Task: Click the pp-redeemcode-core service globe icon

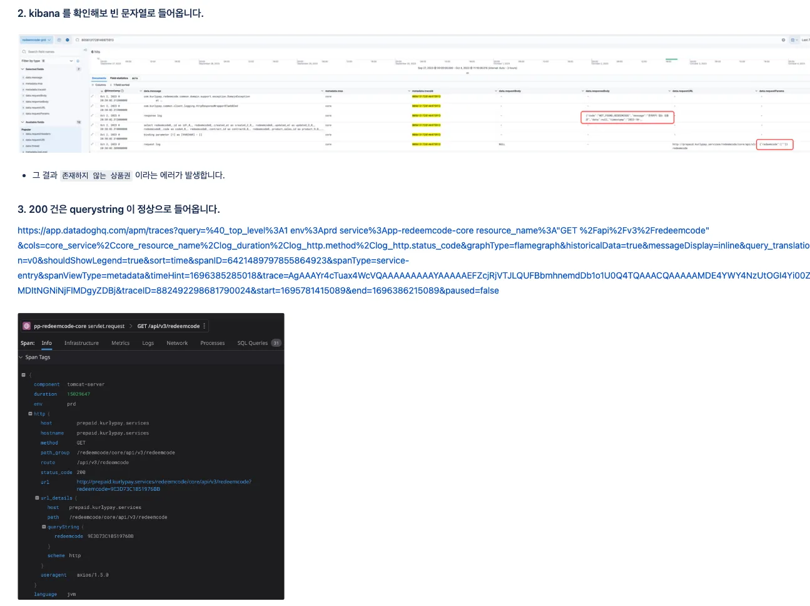Action: pyautogui.click(x=27, y=326)
